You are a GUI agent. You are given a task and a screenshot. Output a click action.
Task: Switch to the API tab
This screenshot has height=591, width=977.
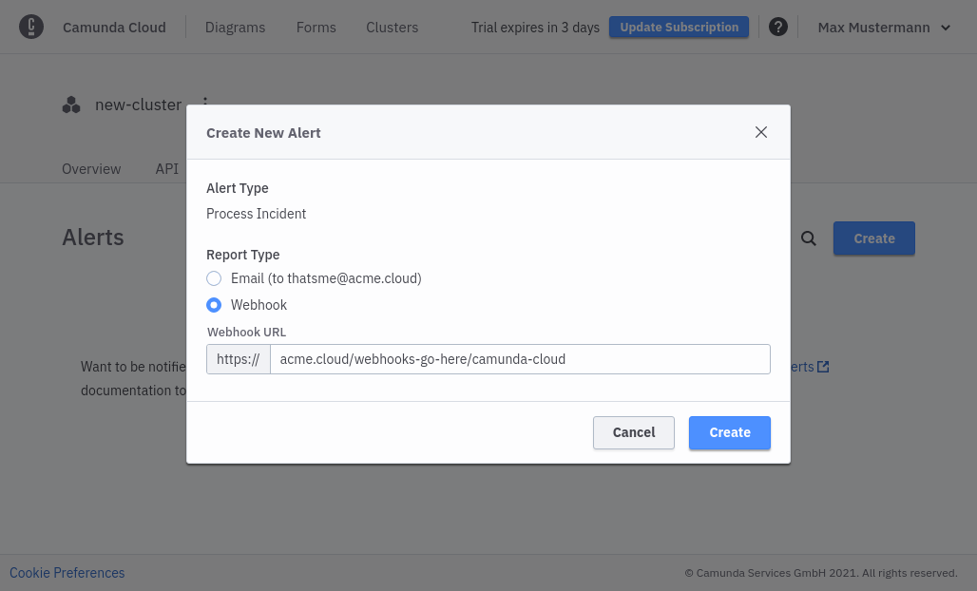coord(166,168)
